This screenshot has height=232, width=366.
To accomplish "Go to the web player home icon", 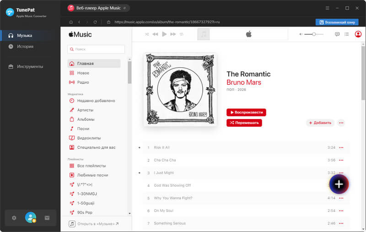I will (x=71, y=22).
